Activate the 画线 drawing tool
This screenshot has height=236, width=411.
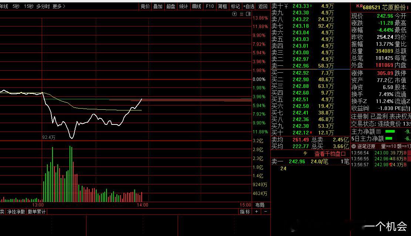[x=196, y=6]
